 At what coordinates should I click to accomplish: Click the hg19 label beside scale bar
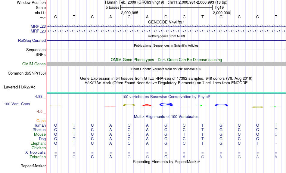[219, 8]
